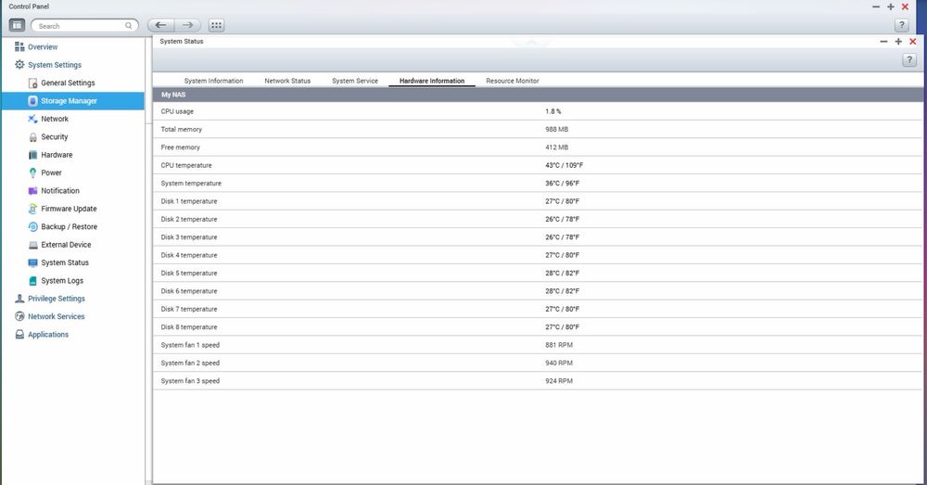927x485 pixels.
Task: Click the Firmware Update icon
Action: 33,209
